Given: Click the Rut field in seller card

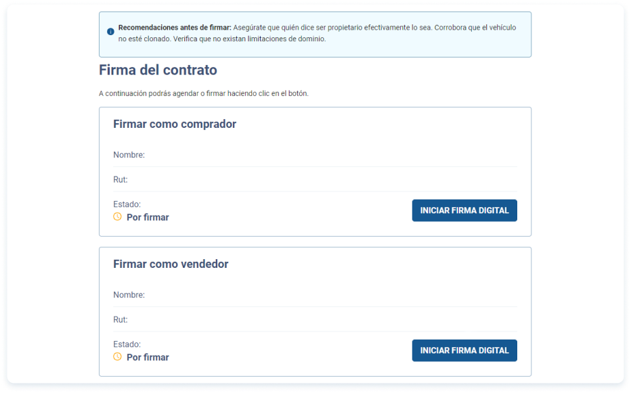Looking at the screenshot, I should click(121, 320).
